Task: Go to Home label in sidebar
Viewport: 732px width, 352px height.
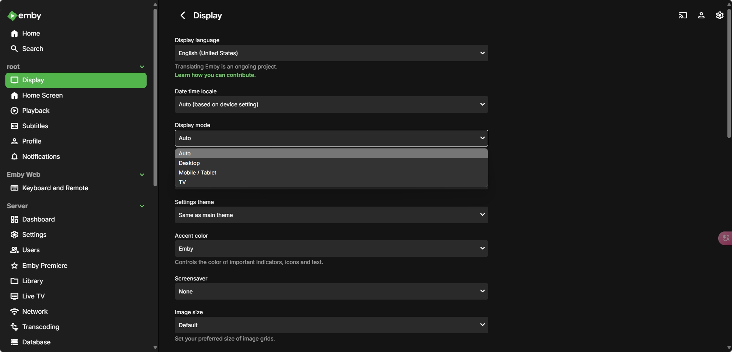Action: tap(31, 34)
